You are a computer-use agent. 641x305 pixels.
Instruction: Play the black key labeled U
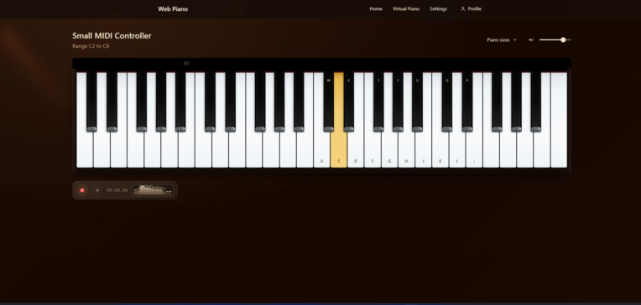tap(417, 102)
